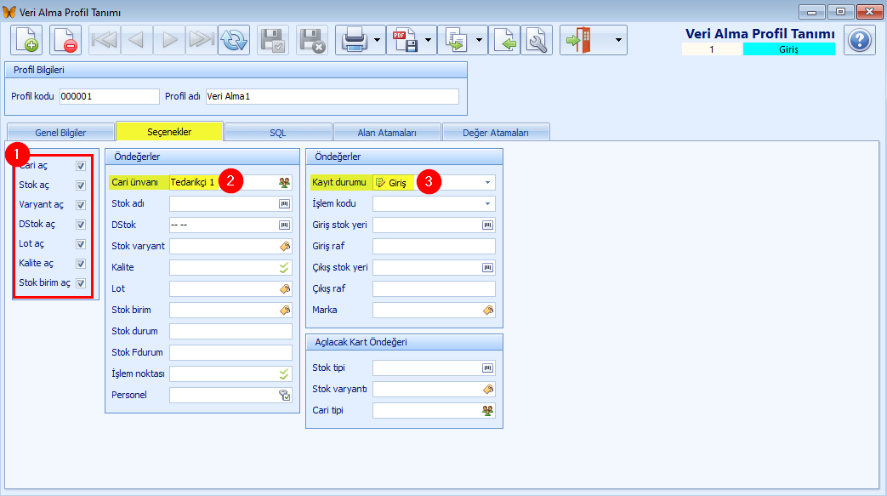Screen dimensions: 887x496
Task: Uncheck the Cari aç checkbox
Action: 81,166
